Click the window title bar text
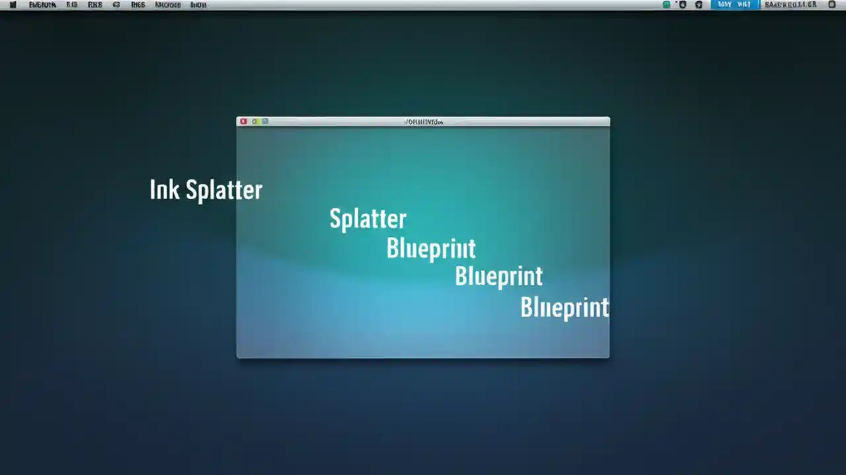The width and height of the screenshot is (846, 475). click(x=423, y=121)
